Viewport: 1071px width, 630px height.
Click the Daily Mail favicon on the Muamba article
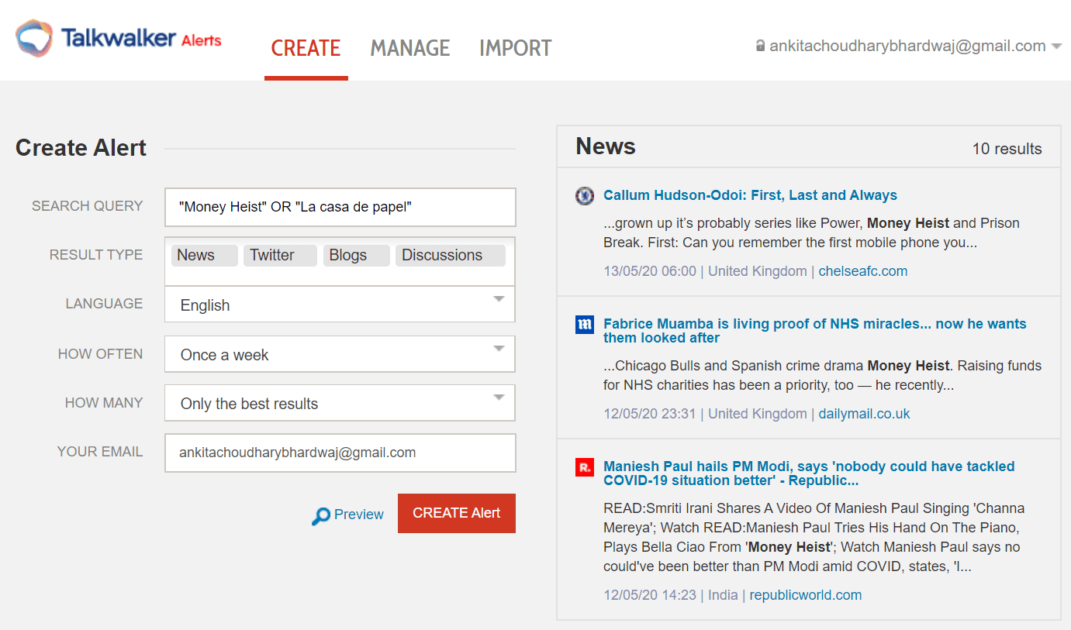584,325
